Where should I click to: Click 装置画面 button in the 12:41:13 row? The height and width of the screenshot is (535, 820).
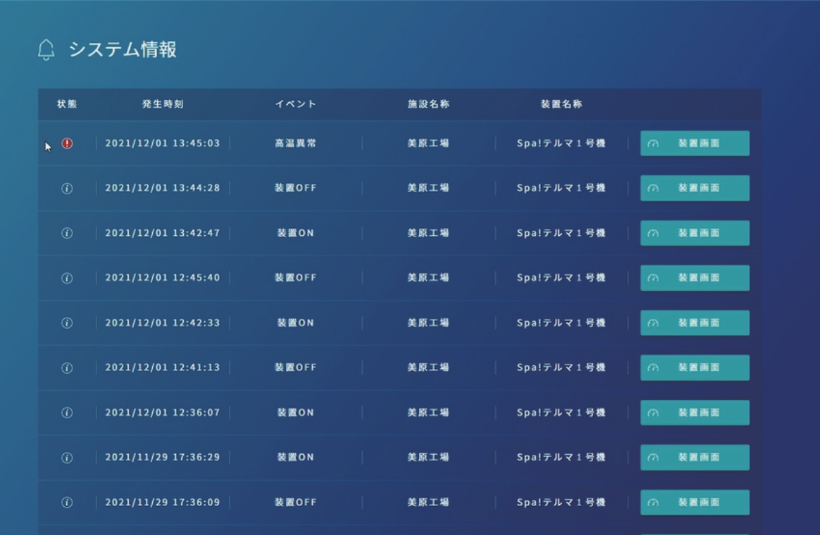click(695, 367)
